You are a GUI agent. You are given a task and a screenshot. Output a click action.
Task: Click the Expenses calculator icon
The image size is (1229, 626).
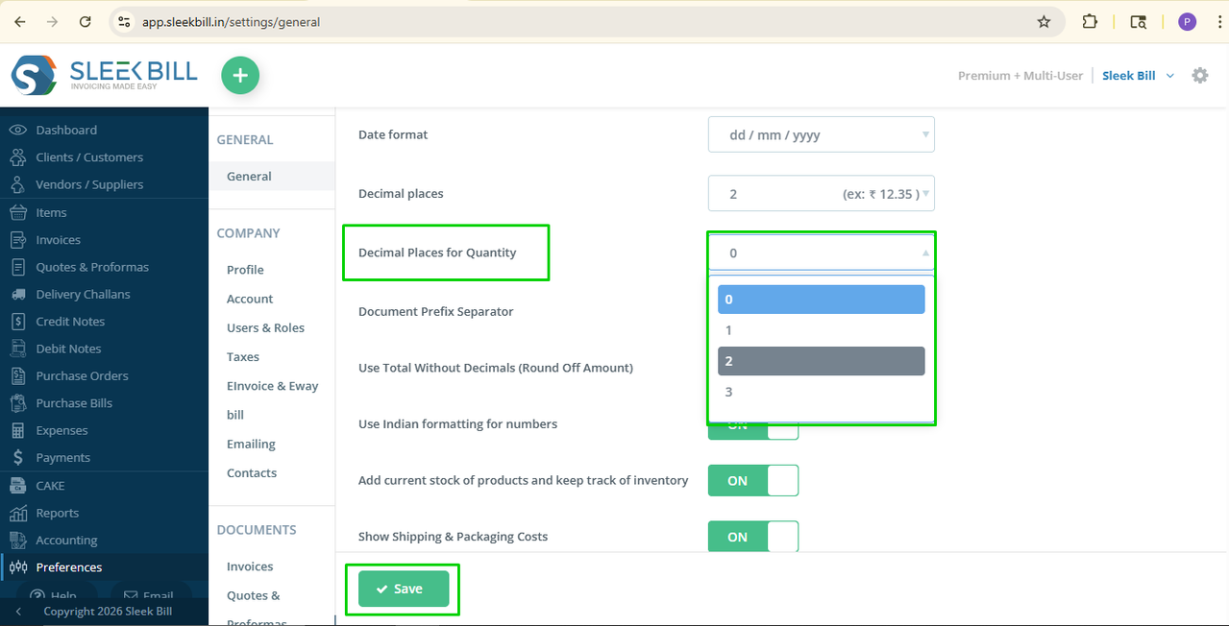click(17, 430)
